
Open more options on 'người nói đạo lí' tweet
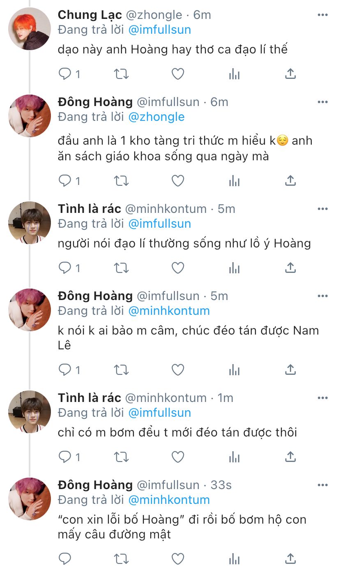pyautogui.click(x=323, y=209)
